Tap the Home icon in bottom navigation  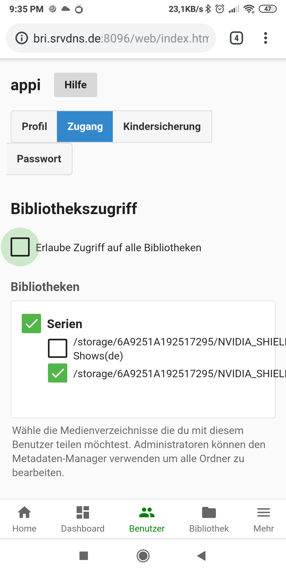(24, 512)
